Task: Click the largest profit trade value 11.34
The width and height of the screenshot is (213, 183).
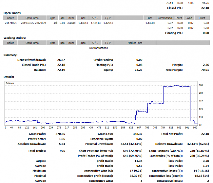Action: (139, 161)
